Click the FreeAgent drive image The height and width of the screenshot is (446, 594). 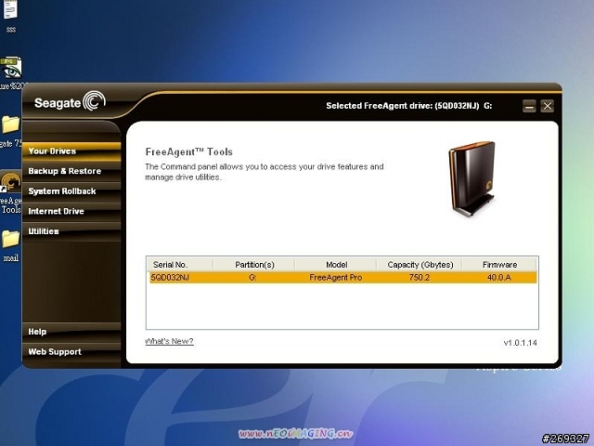click(472, 178)
